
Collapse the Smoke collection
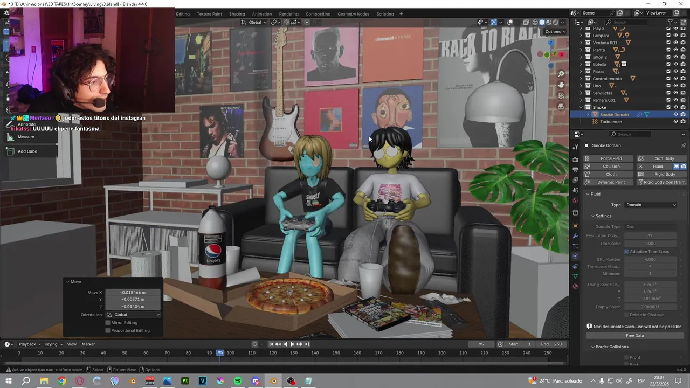coord(581,107)
